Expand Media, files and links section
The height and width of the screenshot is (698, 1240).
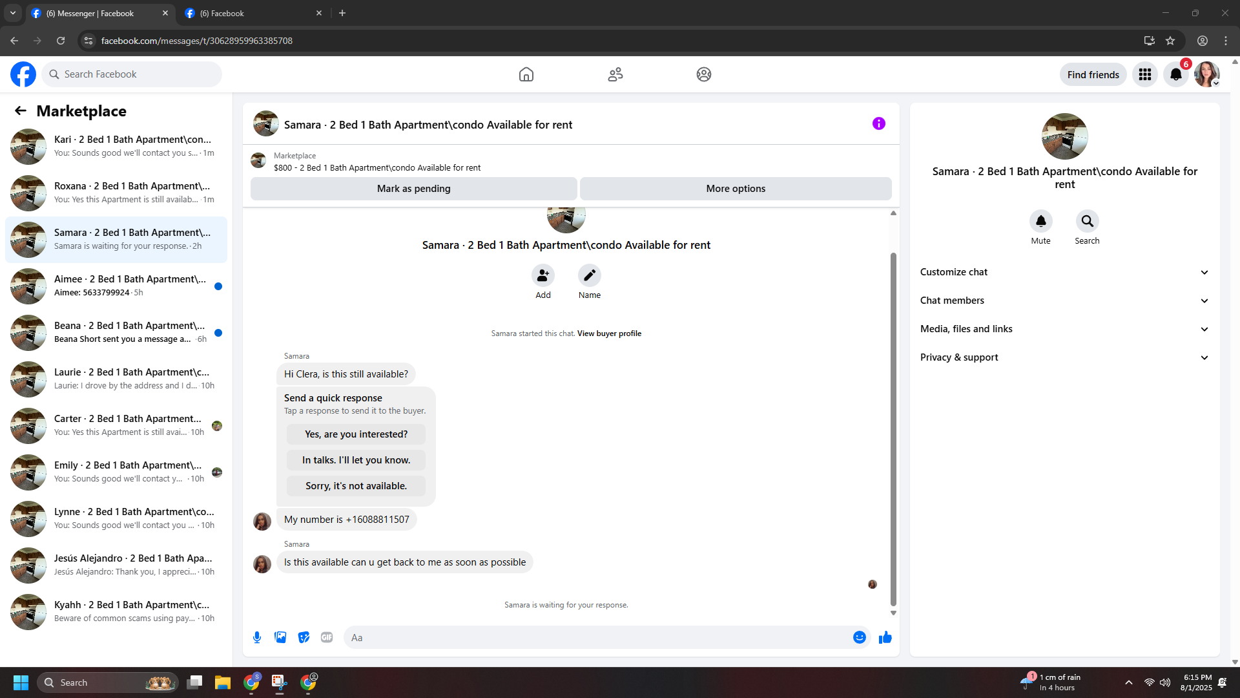(x=1064, y=329)
